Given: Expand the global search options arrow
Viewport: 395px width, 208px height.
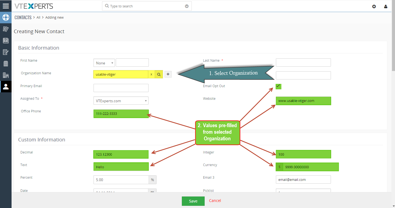Looking at the screenshot, I should (x=187, y=6).
